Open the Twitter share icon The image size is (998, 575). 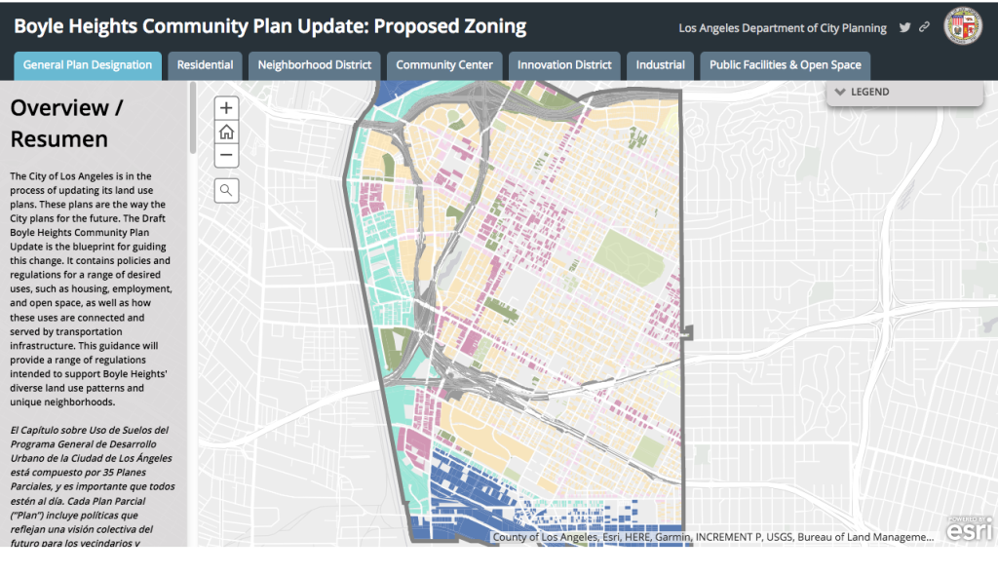[x=904, y=27]
